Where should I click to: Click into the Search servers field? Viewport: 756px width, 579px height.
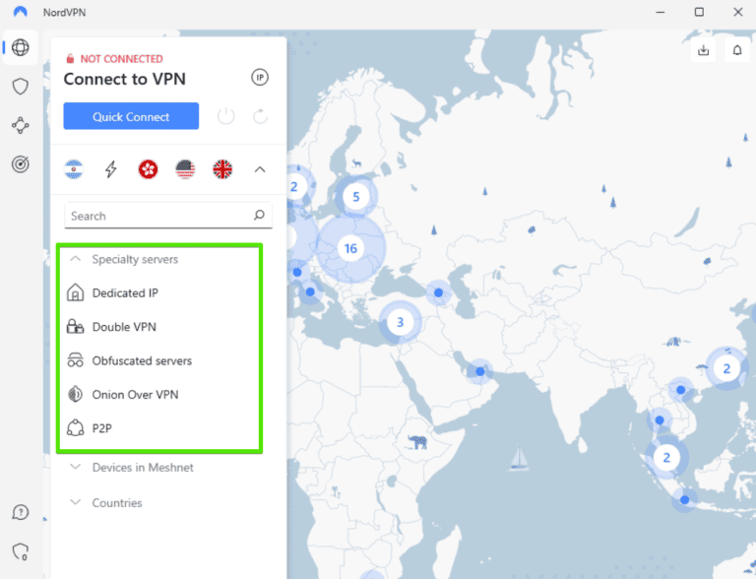coord(167,216)
